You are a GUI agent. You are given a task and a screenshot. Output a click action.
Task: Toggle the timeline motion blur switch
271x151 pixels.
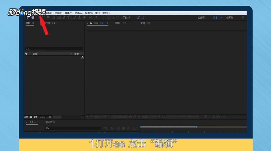coord(128,128)
